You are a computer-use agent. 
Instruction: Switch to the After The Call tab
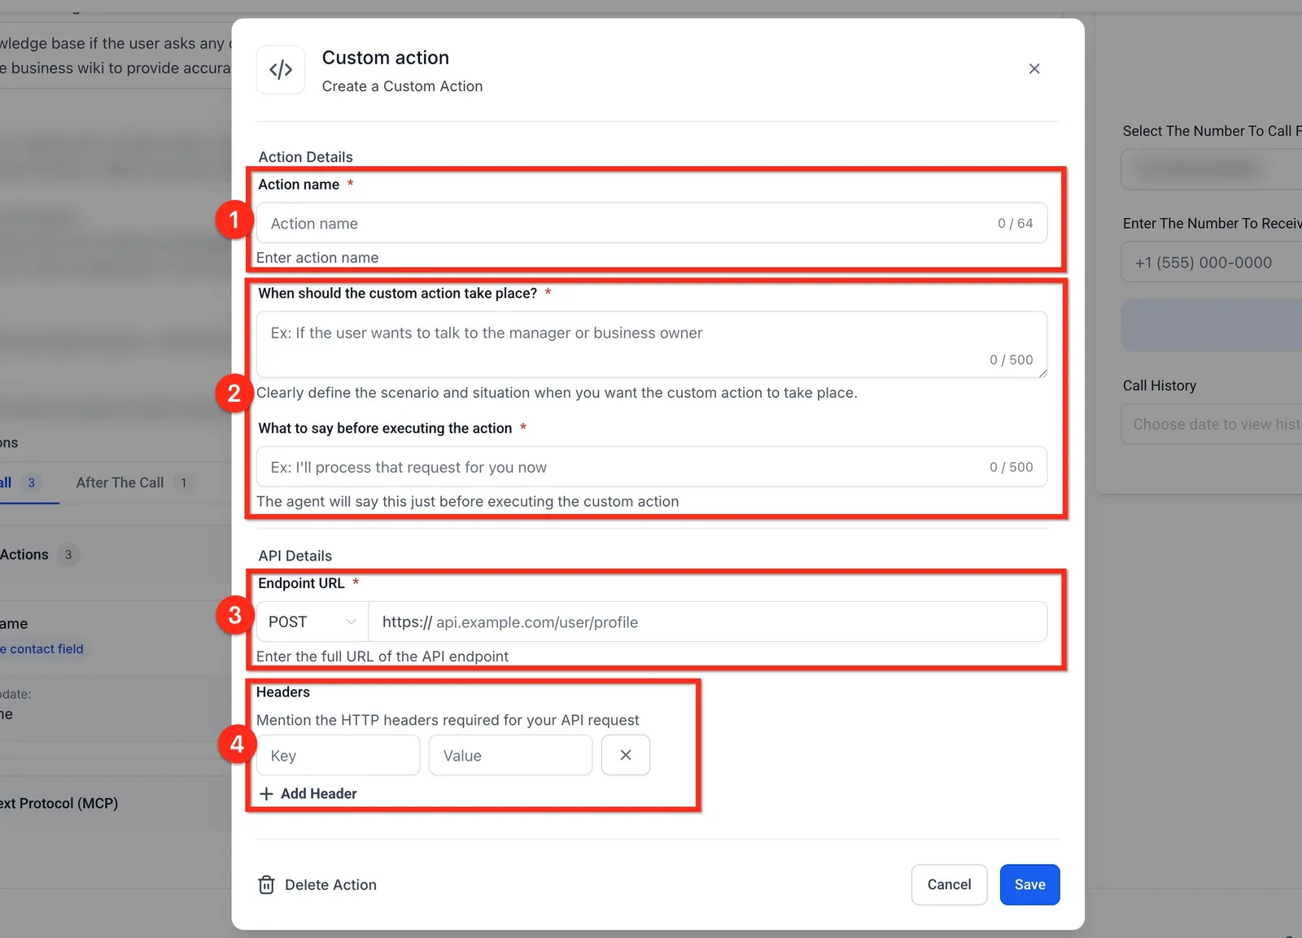click(120, 482)
